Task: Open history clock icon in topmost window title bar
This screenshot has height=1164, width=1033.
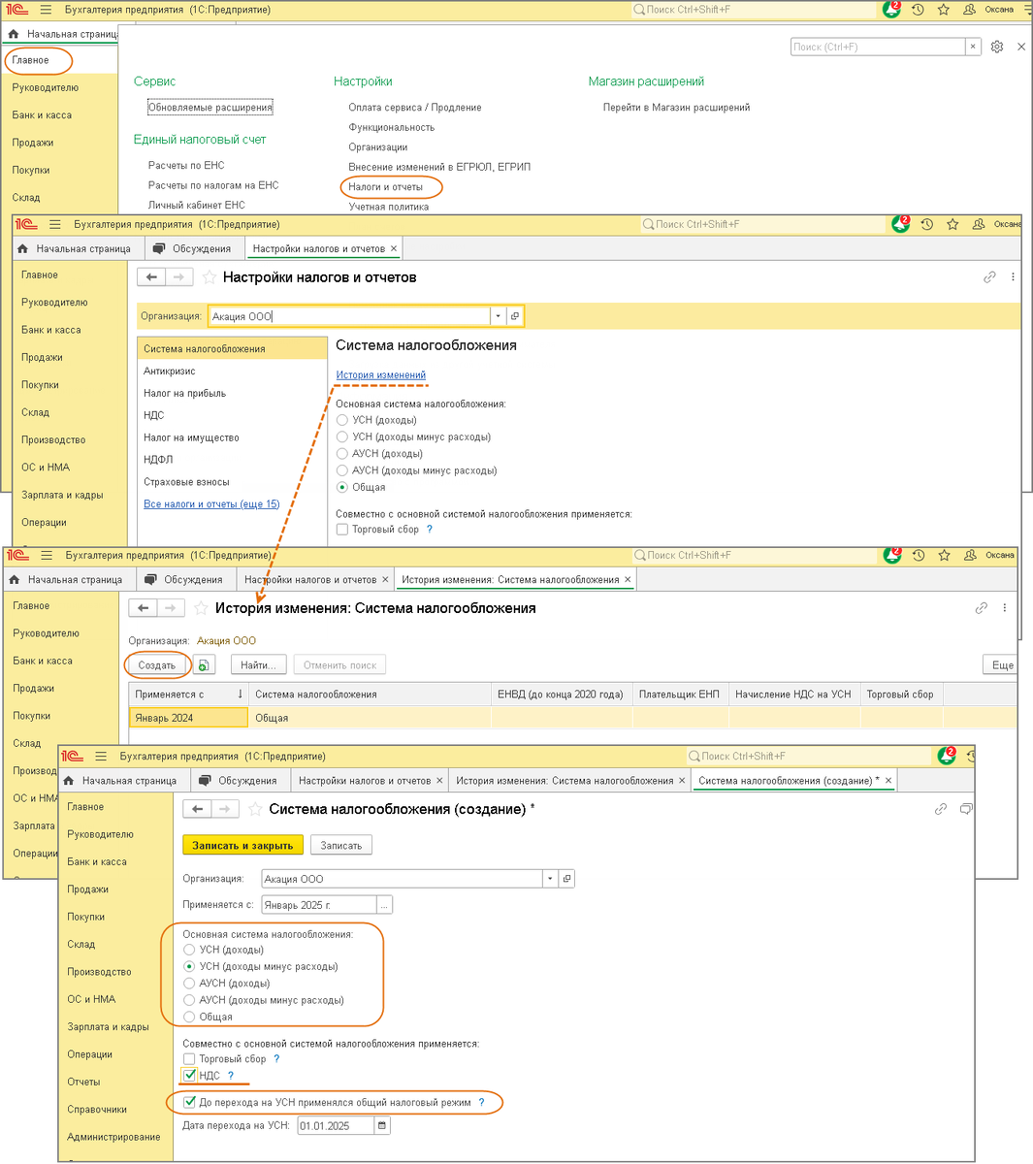Action: click(x=918, y=10)
